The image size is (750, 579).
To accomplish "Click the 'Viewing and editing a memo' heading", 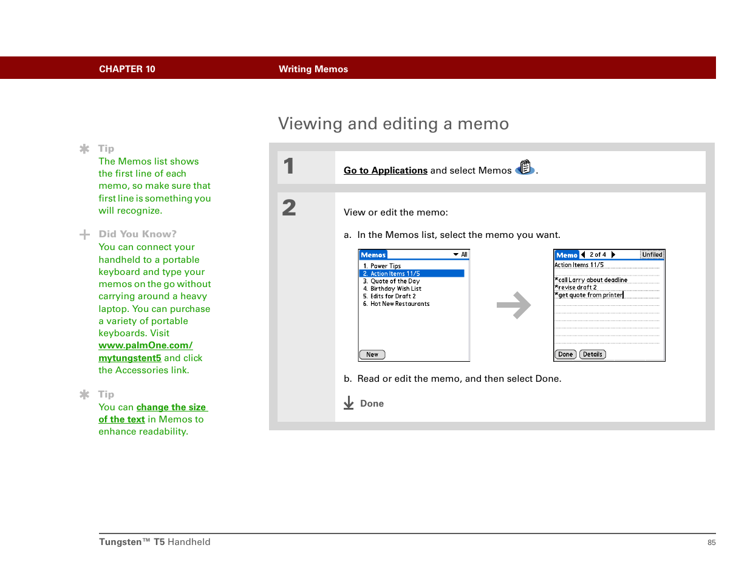I will (394, 124).
